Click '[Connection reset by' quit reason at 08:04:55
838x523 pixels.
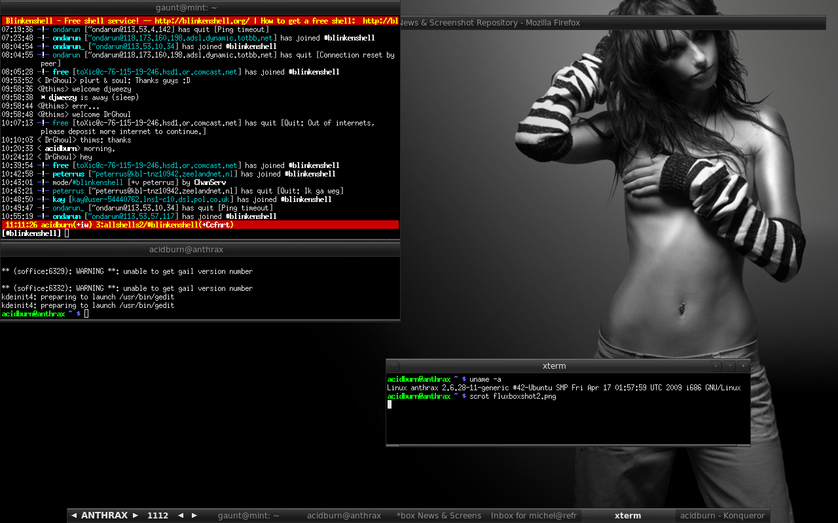pyautogui.click(x=355, y=55)
